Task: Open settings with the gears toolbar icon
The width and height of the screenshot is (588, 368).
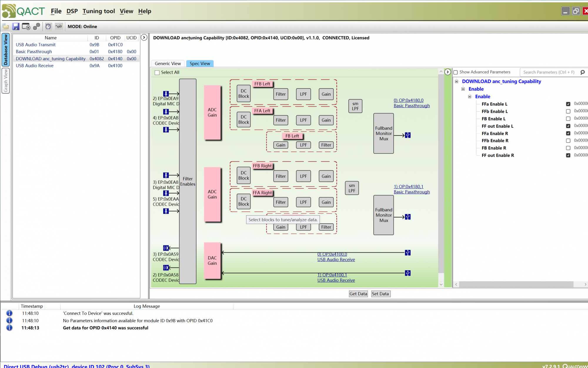Action: [x=36, y=26]
